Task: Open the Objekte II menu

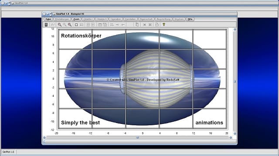Action: (x=102, y=19)
